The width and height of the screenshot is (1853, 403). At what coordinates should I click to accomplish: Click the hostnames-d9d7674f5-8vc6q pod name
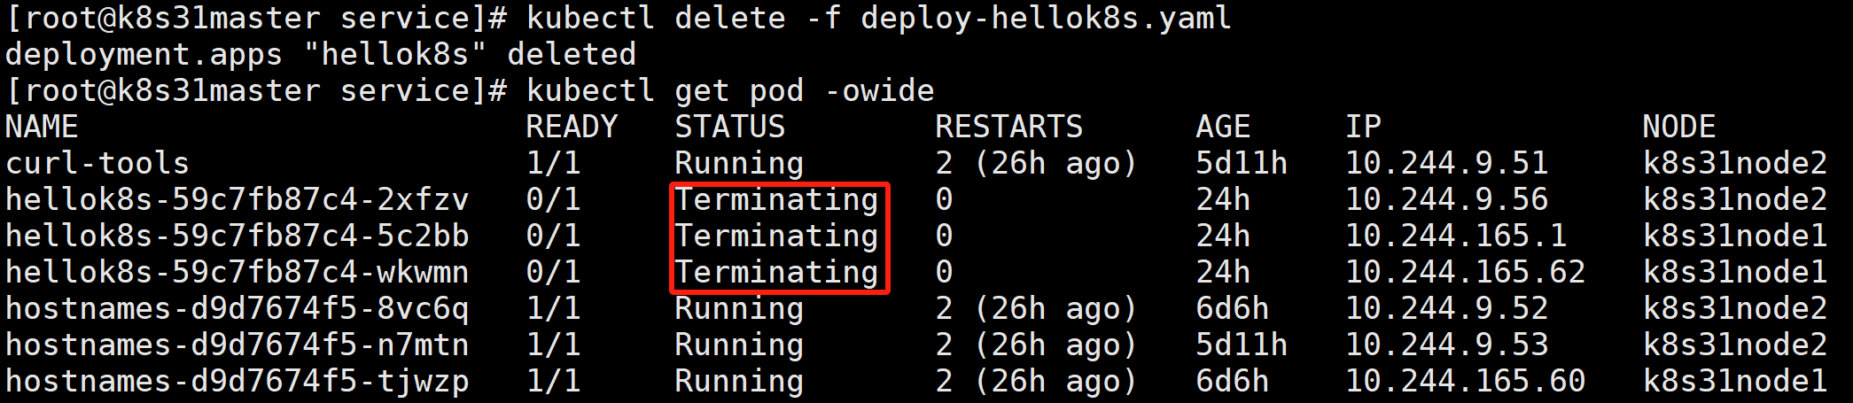pyautogui.click(x=237, y=308)
